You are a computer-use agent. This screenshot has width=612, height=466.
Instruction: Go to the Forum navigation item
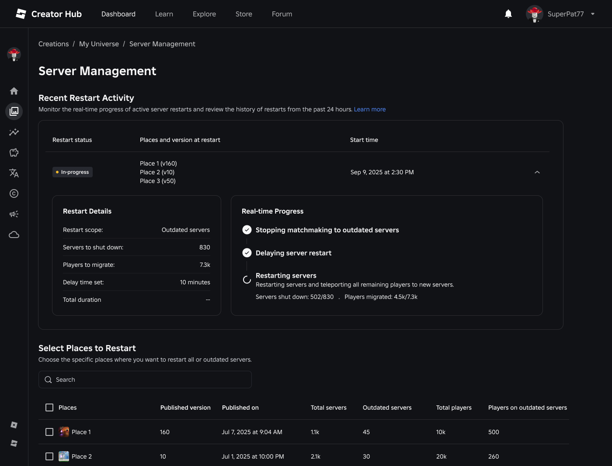(282, 14)
